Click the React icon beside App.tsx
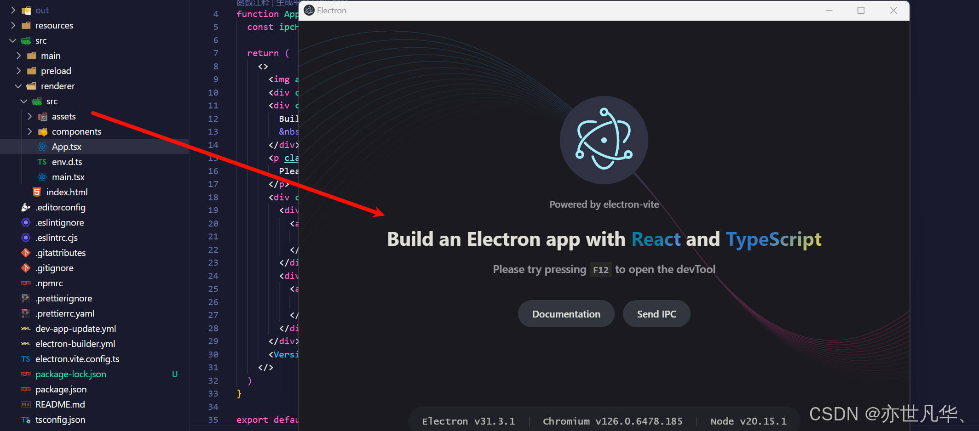The height and width of the screenshot is (431, 979). tap(42, 147)
